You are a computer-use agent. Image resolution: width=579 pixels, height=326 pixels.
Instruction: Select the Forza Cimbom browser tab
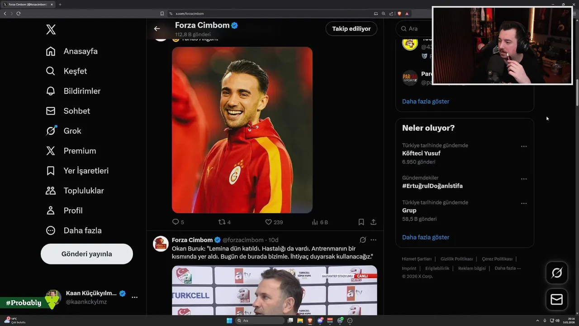coord(28,5)
